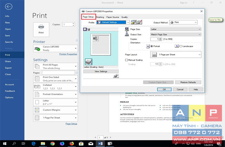
Task: Increase dialog Copies with up arrow
Action: [x=160, y=38]
